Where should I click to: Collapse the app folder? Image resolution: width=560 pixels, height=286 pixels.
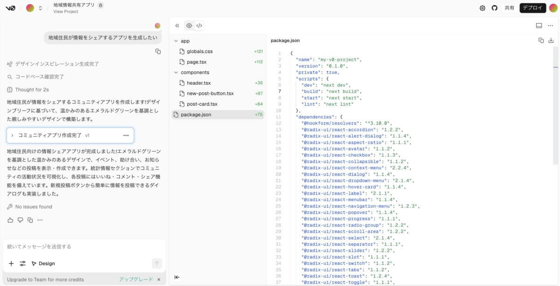pyautogui.click(x=176, y=41)
